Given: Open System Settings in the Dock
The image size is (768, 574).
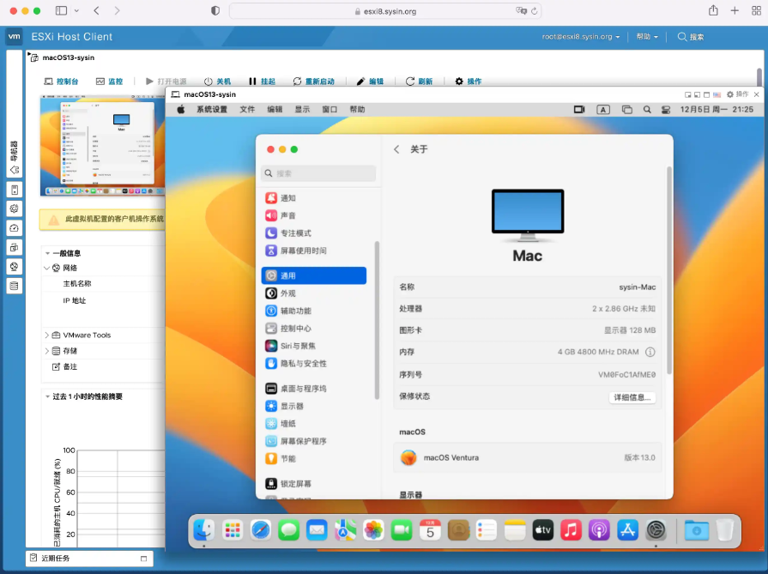Looking at the screenshot, I should pos(656,530).
